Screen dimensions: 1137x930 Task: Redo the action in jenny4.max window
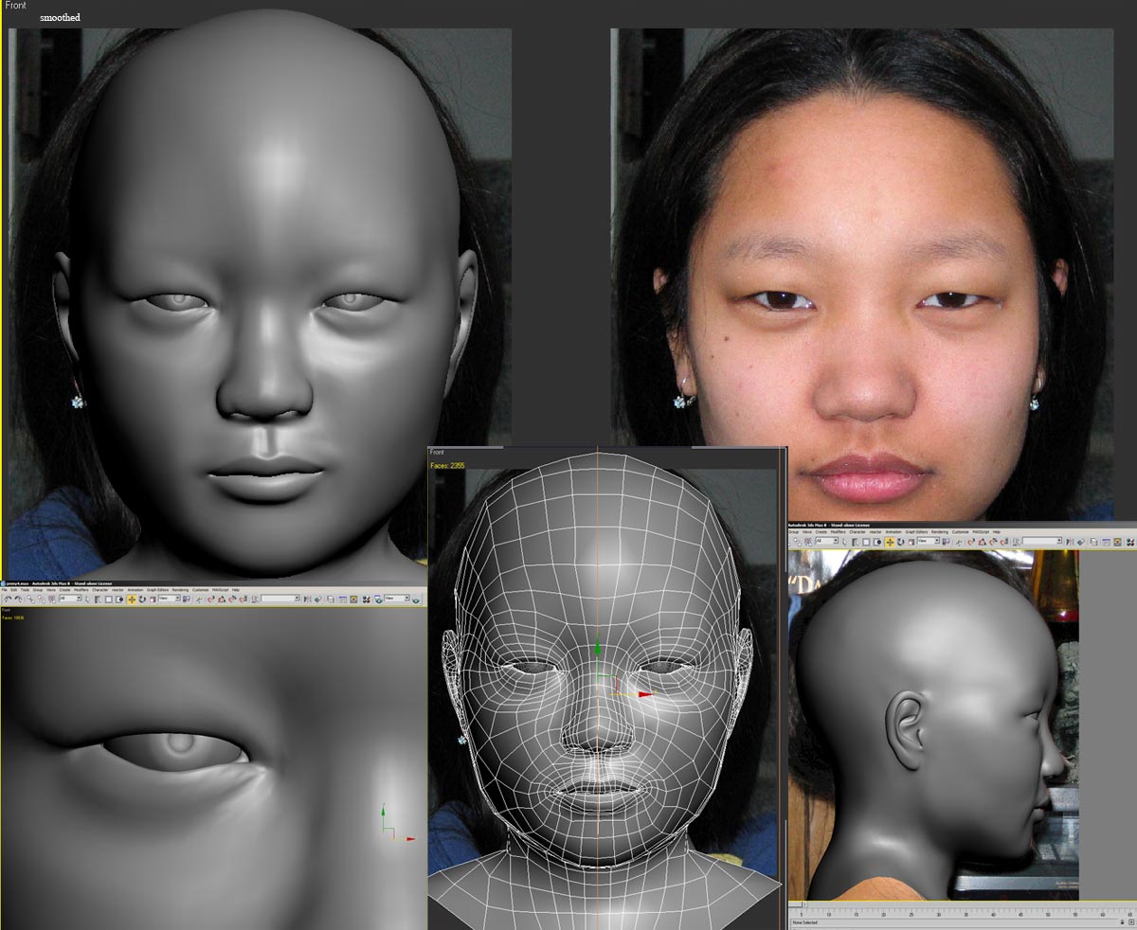pos(18,599)
